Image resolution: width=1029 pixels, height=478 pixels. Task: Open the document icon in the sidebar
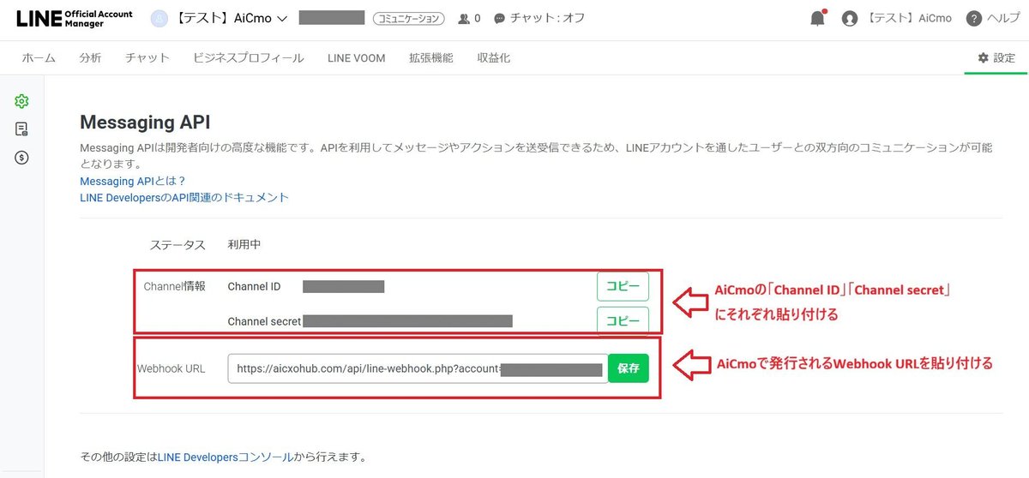(x=22, y=129)
